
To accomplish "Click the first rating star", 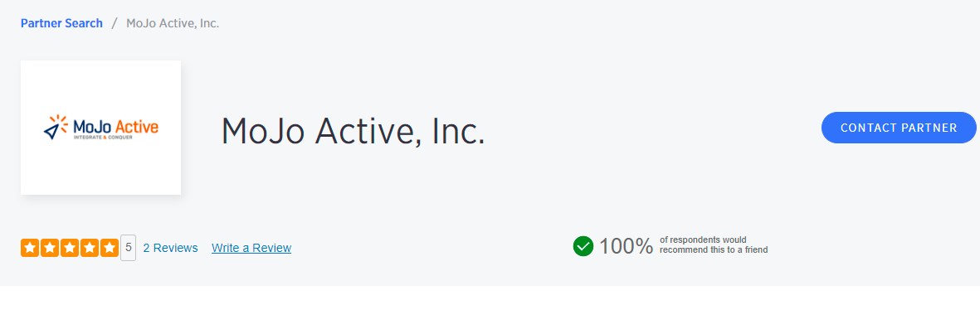I will 29,248.
